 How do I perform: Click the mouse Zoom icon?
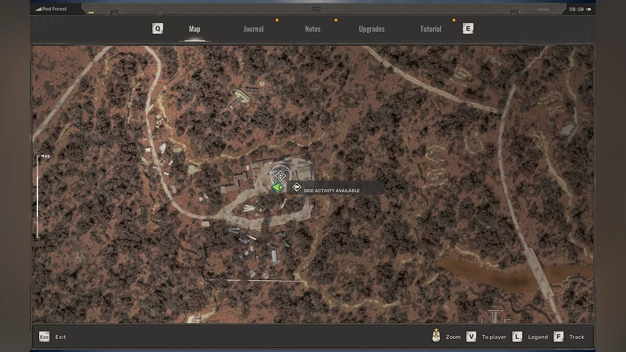[436, 336]
